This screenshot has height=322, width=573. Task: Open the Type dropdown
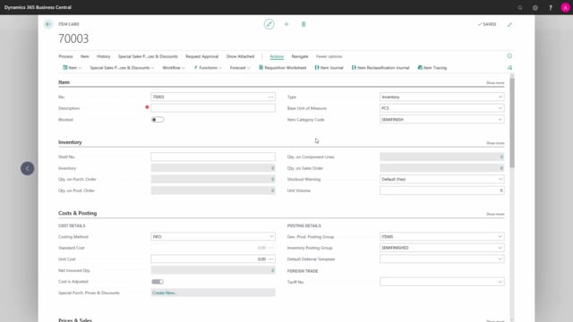500,97
